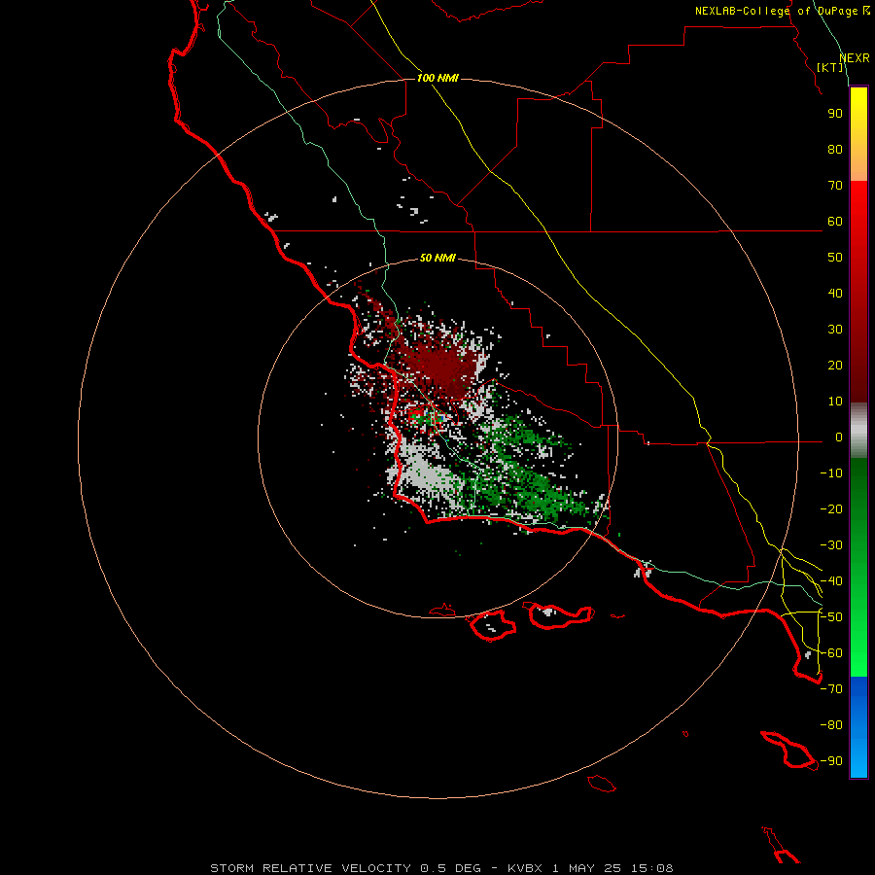Pick the yellow-orange segment of the color bar
The width and height of the screenshot is (875, 875).
click(x=858, y=134)
